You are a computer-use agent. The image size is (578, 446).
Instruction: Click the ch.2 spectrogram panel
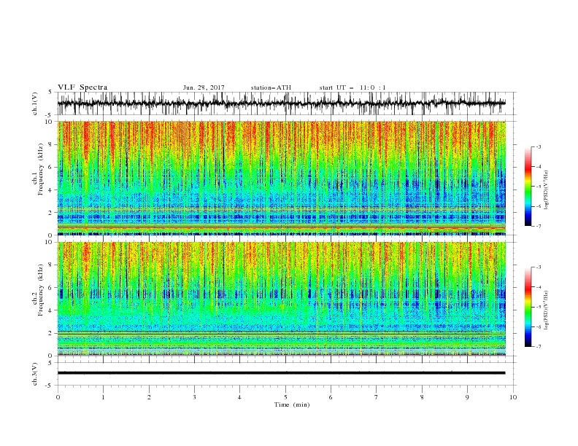click(282, 299)
